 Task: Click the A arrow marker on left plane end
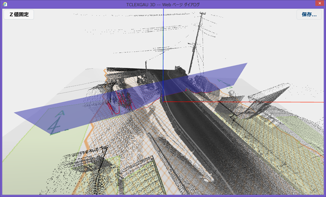tap(56, 123)
